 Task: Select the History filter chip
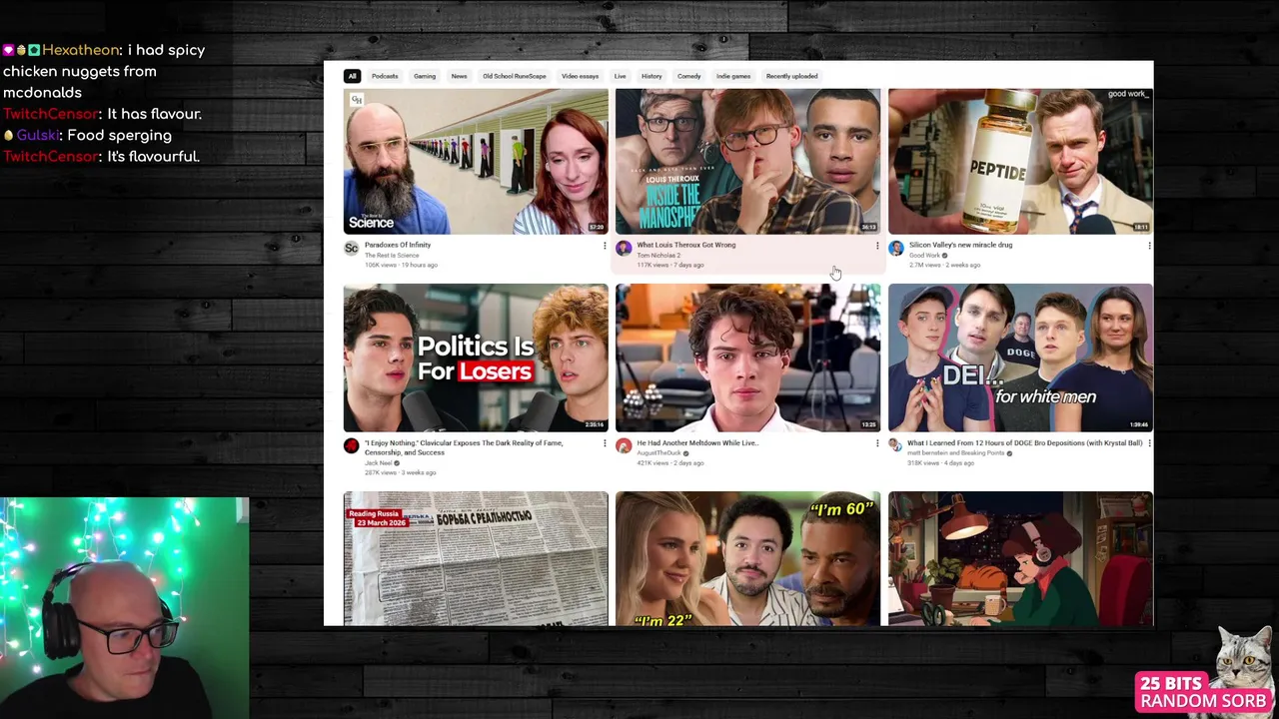pos(651,76)
